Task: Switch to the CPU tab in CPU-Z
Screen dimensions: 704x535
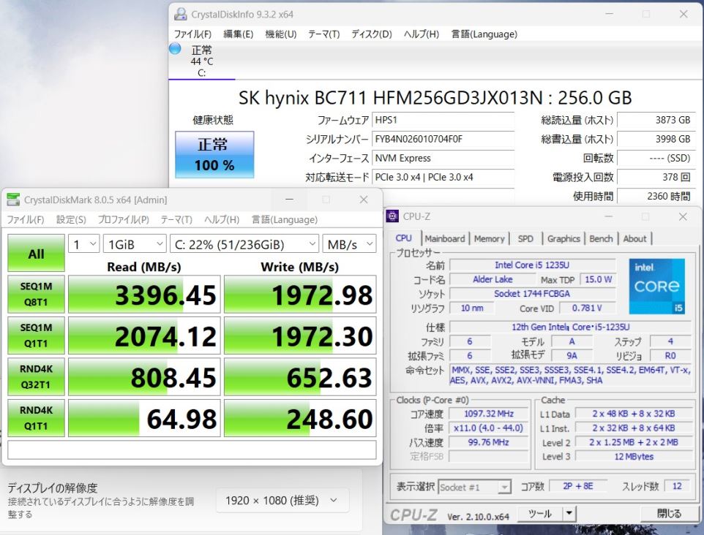Action: [404, 238]
